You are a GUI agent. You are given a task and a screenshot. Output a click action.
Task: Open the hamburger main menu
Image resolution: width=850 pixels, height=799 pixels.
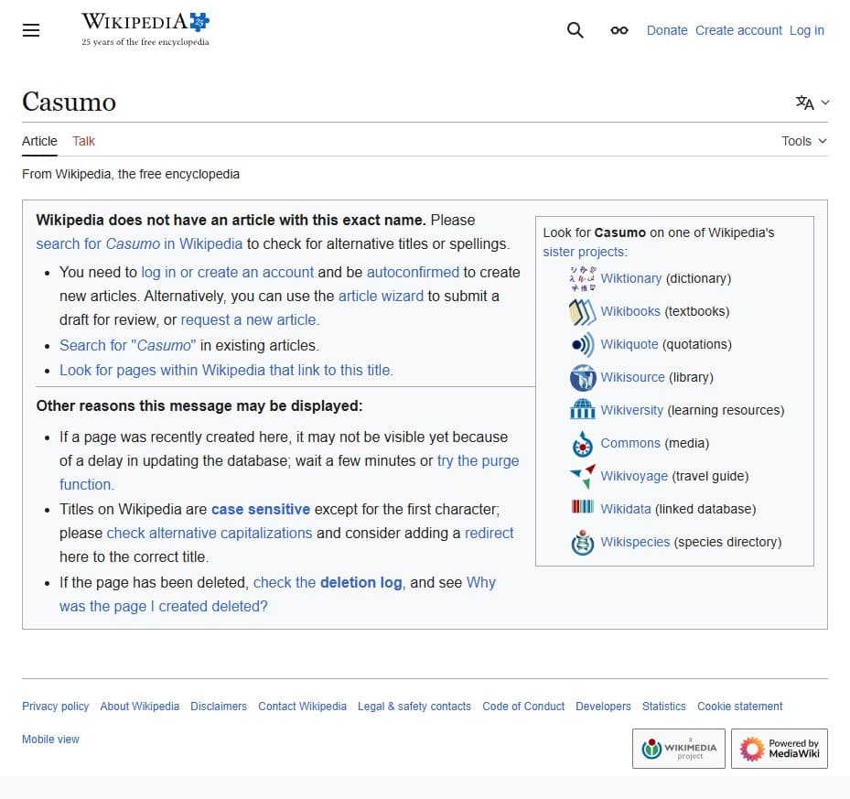pos(31,30)
